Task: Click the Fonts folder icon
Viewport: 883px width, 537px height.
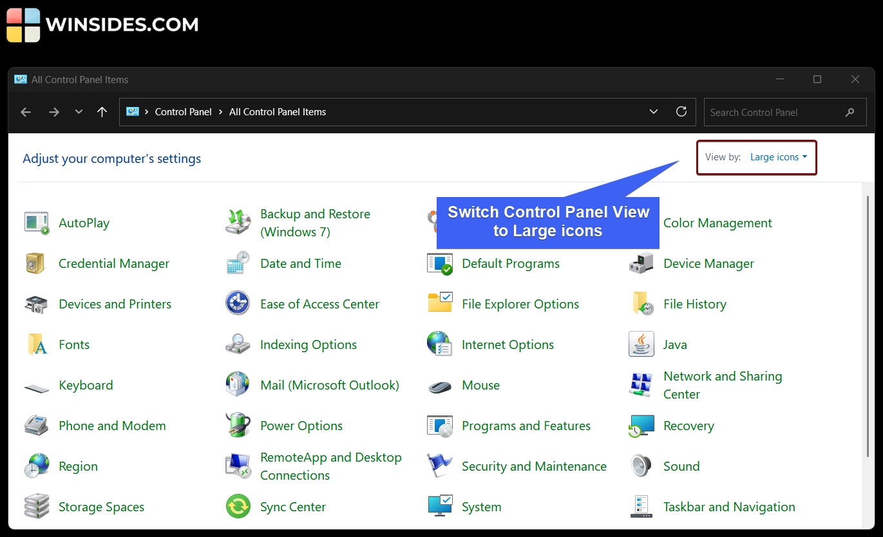Action: point(36,344)
